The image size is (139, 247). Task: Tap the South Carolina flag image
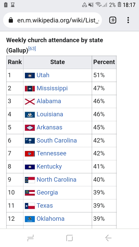point(30,141)
